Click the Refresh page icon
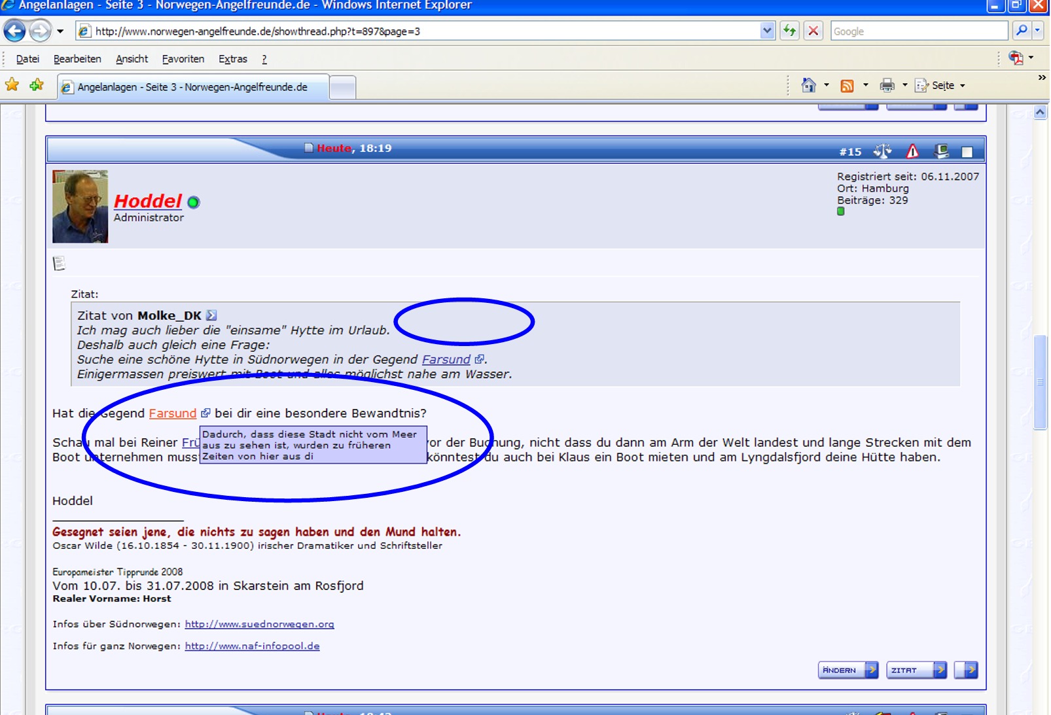The image size is (1051, 715). (x=790, y=31)
